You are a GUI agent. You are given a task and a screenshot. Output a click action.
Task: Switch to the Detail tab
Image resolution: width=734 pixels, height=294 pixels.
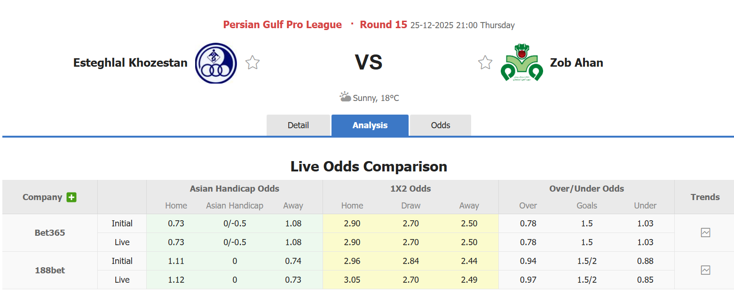click(298, 125)
